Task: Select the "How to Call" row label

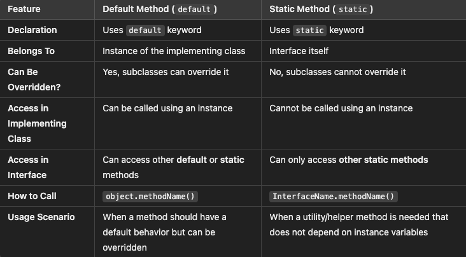Action: point(32,196)
